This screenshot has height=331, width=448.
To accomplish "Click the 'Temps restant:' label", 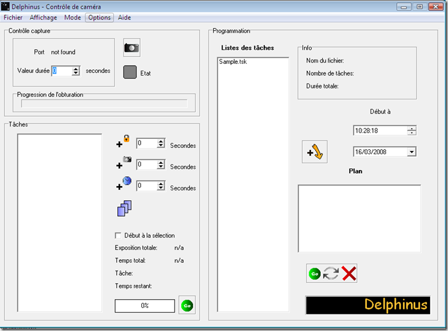I will pyautogui.click(x=133, y=286).
